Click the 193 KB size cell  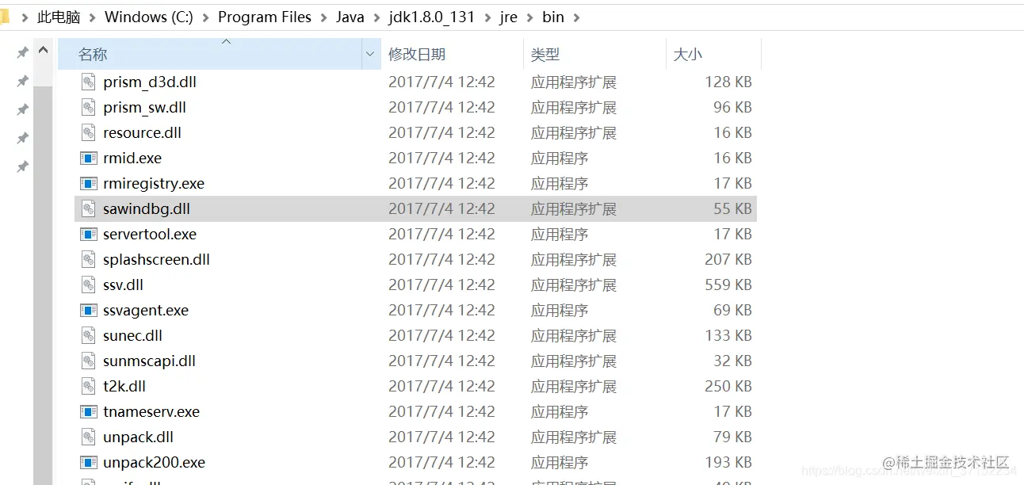pyautogui.click(x=728, y=462)
